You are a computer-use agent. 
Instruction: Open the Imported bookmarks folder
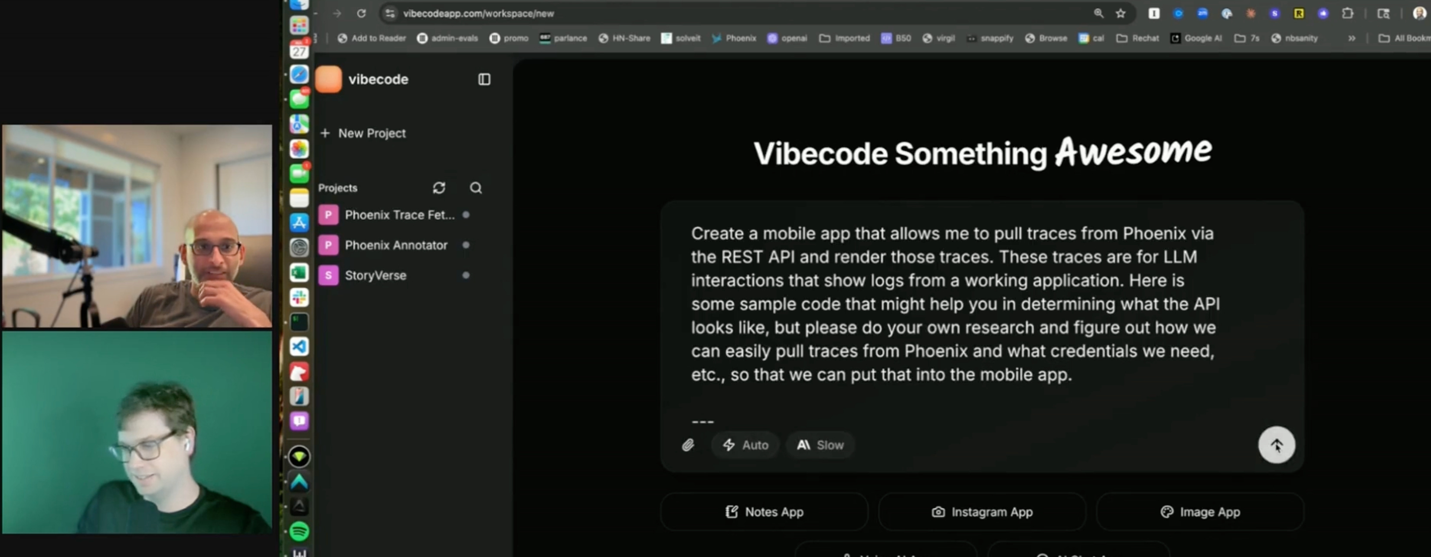point(844,38)
